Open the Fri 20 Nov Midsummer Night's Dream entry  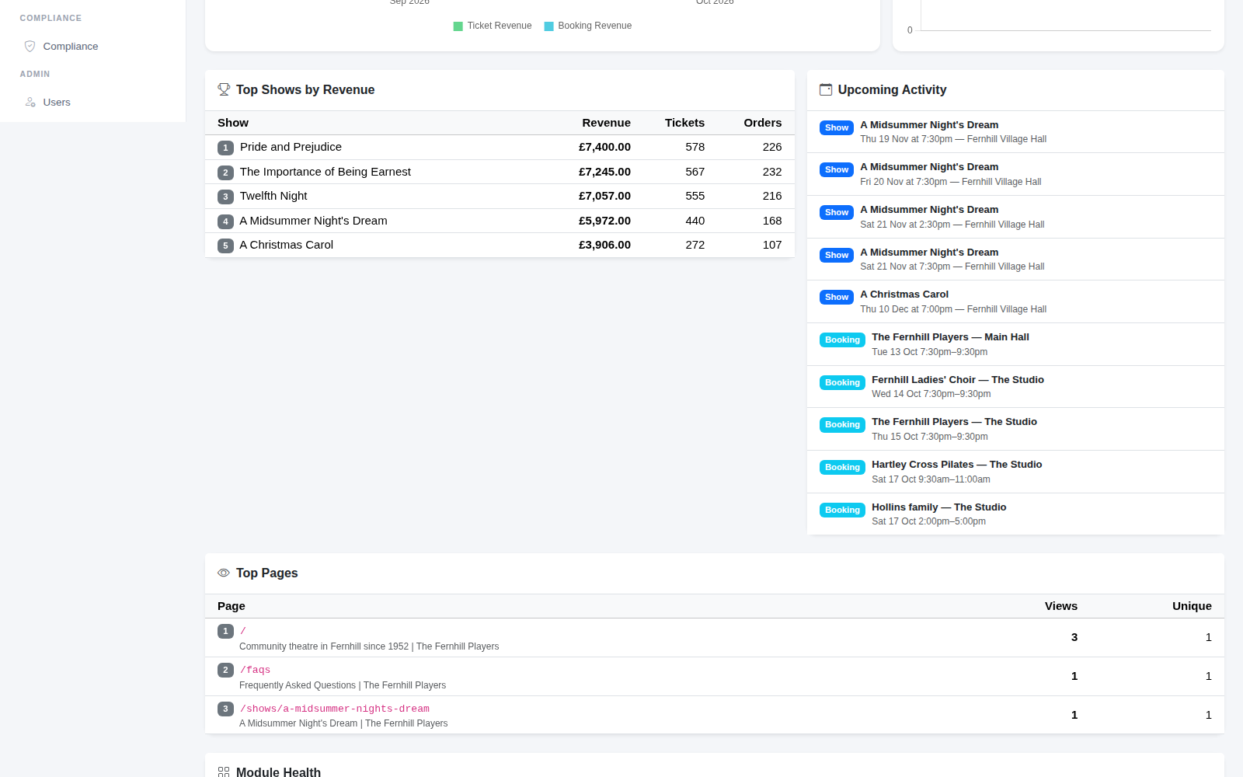tap(1015, 174)
